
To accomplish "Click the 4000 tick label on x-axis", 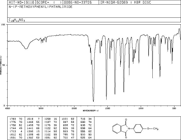I will point(8,108).
